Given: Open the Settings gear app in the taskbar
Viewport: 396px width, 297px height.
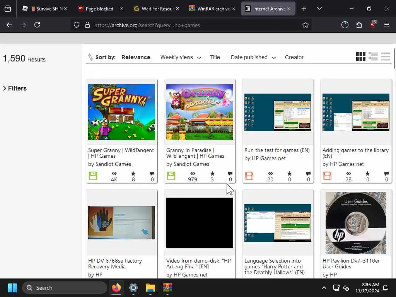Looking at the screenshot, I should point(133,288).
